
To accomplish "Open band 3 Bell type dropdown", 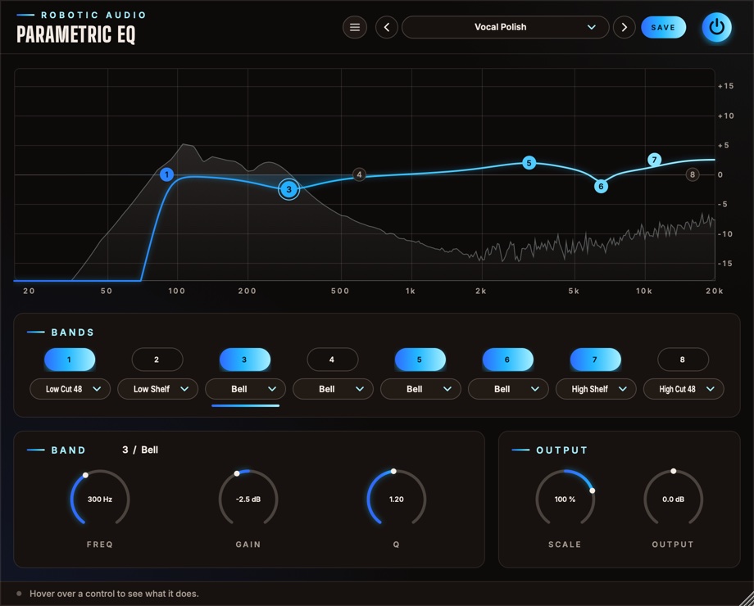I will (245, 389).
